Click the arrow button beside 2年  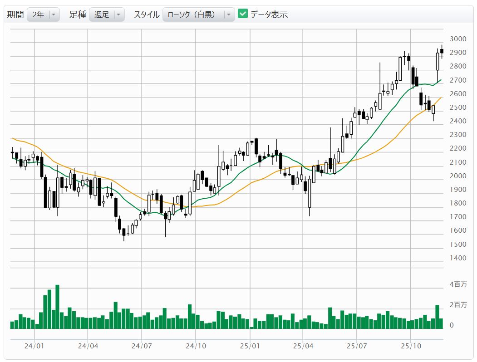[54, 15]
